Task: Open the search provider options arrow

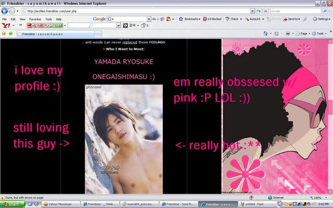Action: coord(329,11)
